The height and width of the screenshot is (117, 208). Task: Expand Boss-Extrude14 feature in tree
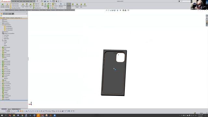pos(1,96)
